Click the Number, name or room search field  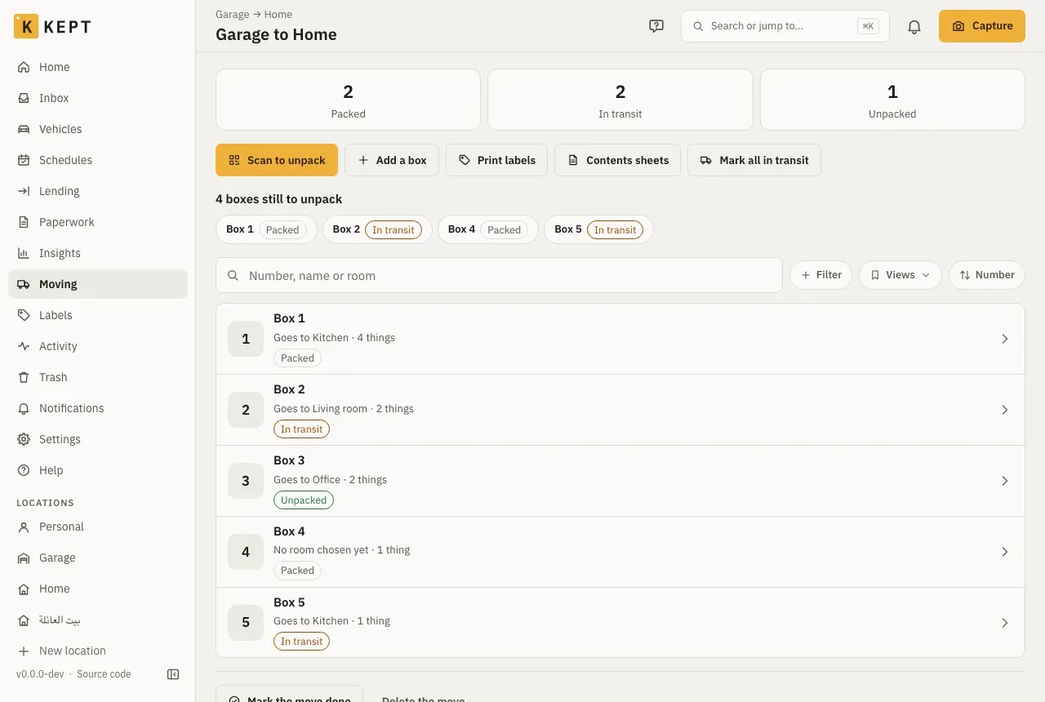coord(499,275)
